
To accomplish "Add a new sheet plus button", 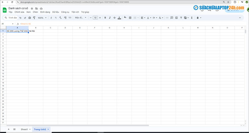I will coord(9,129).
